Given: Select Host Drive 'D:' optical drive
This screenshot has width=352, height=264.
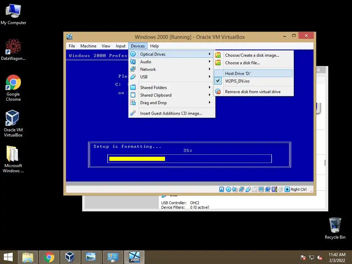Looking at the screenshot, I should (x=254, y=74).
